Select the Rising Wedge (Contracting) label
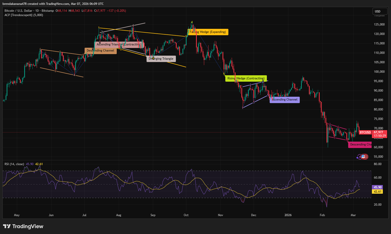 tap(246, 78)
